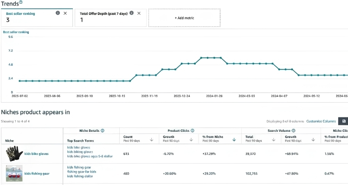Open Search Volume help icon
The height and width of the screenshot is (185, 348).
tap(293, 130)
